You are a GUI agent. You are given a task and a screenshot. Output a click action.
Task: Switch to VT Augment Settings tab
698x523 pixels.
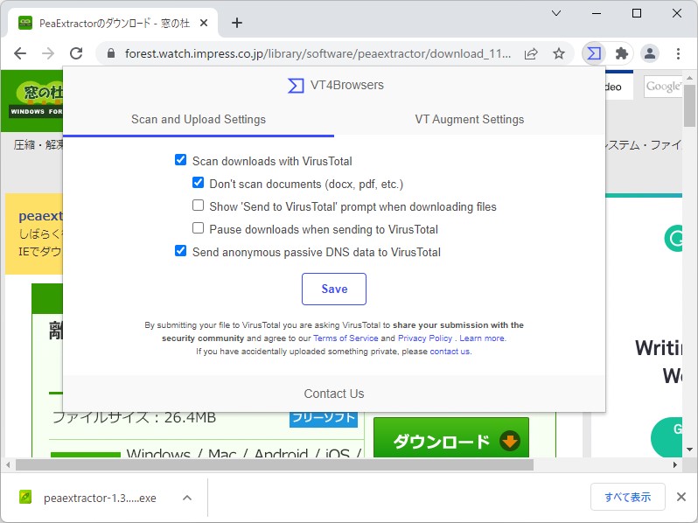[469, 119]
